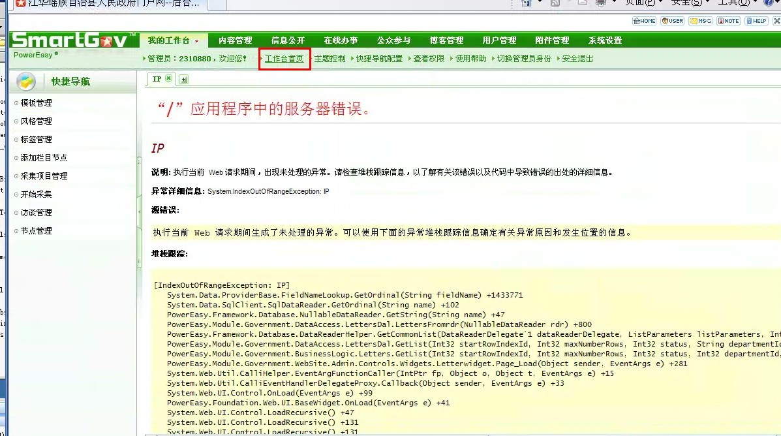Screen dimensions: 781x436
Task: Open the MSG messages icon button
Action: 701,21
